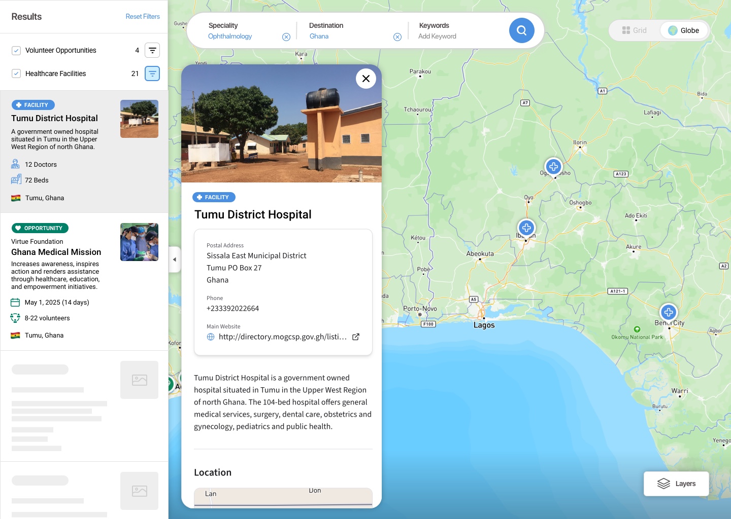This screenshot has width=731, height=519.
Task: Click the bed icon beside 72 Beds
Action: click(16, 179)
